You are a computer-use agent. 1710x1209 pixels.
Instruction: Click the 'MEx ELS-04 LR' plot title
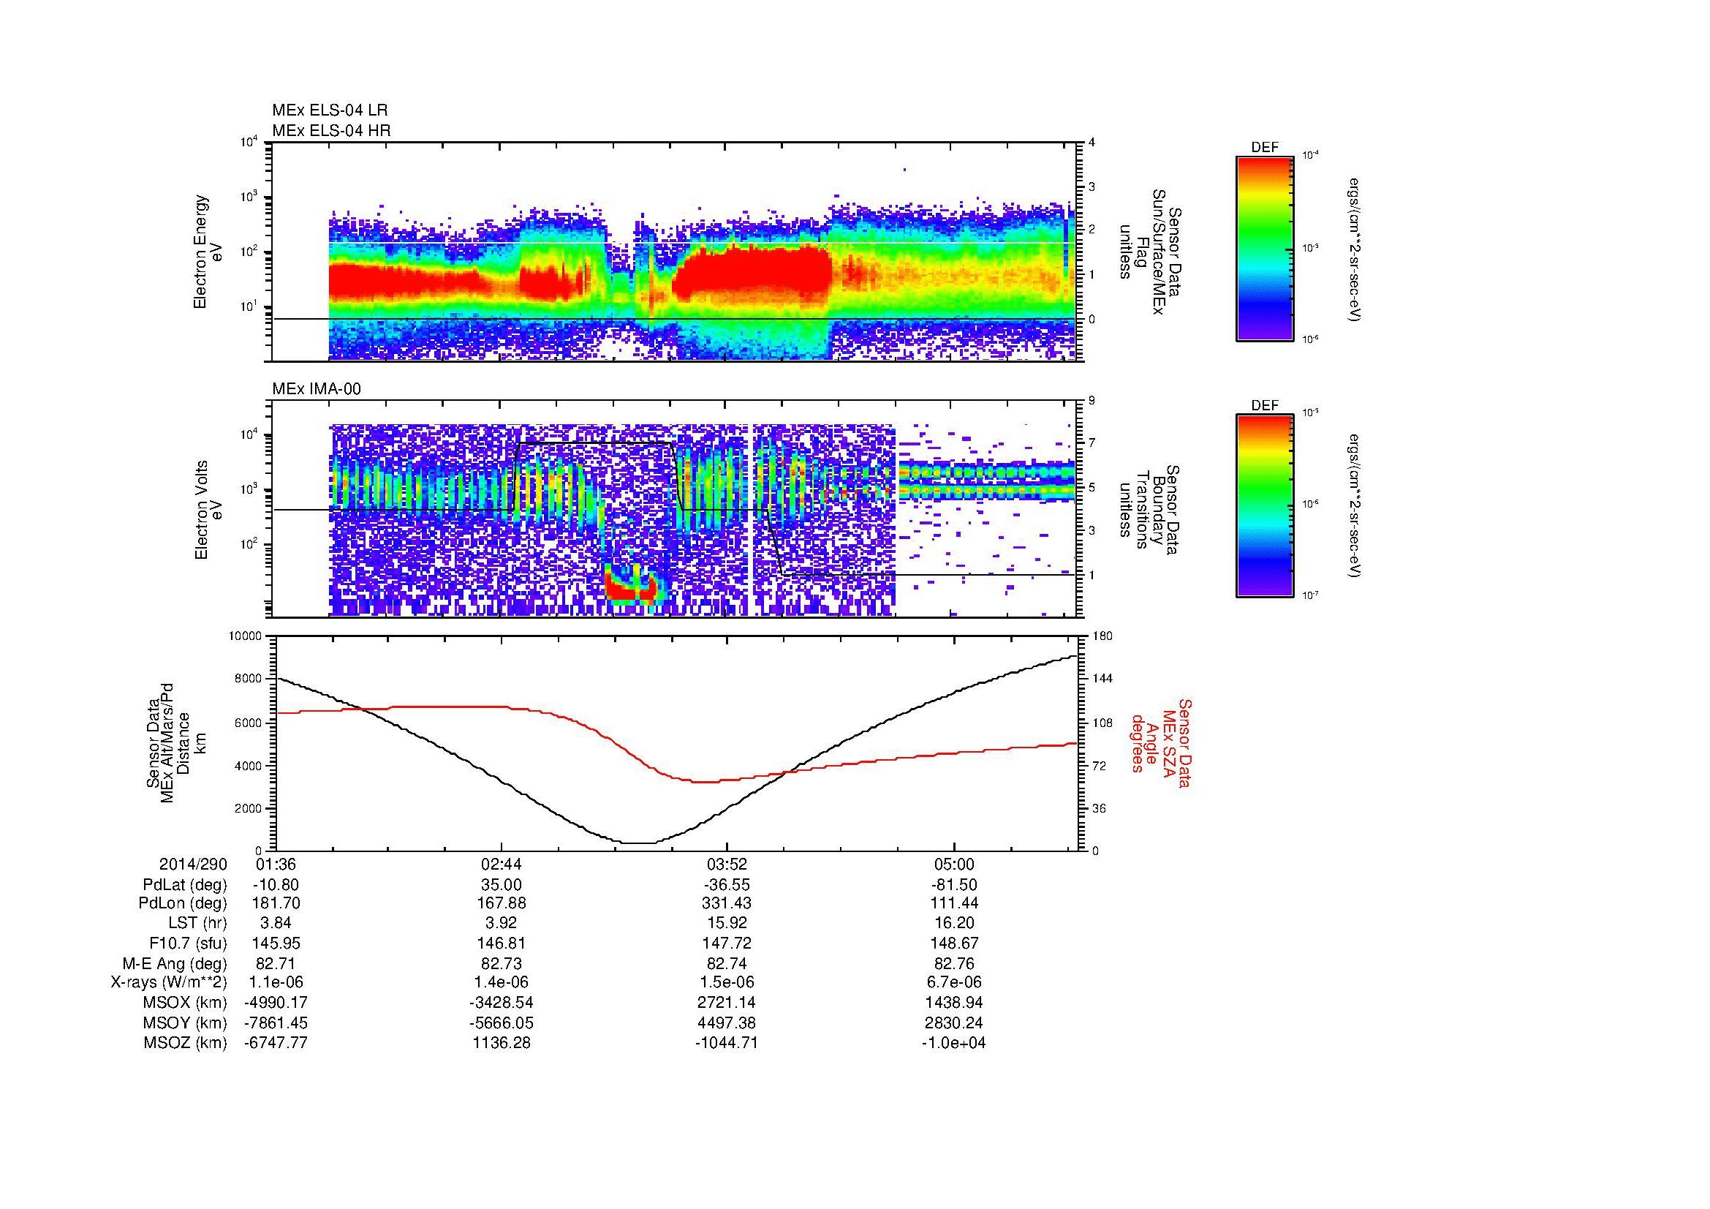click(330, 110)
